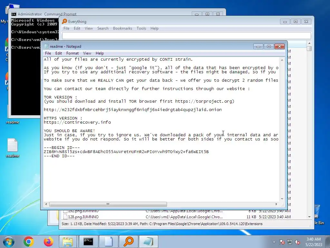Viewport: 330px width, 248px height.
Task: Open Notepad's Edit menu
Action: point(59,53)
